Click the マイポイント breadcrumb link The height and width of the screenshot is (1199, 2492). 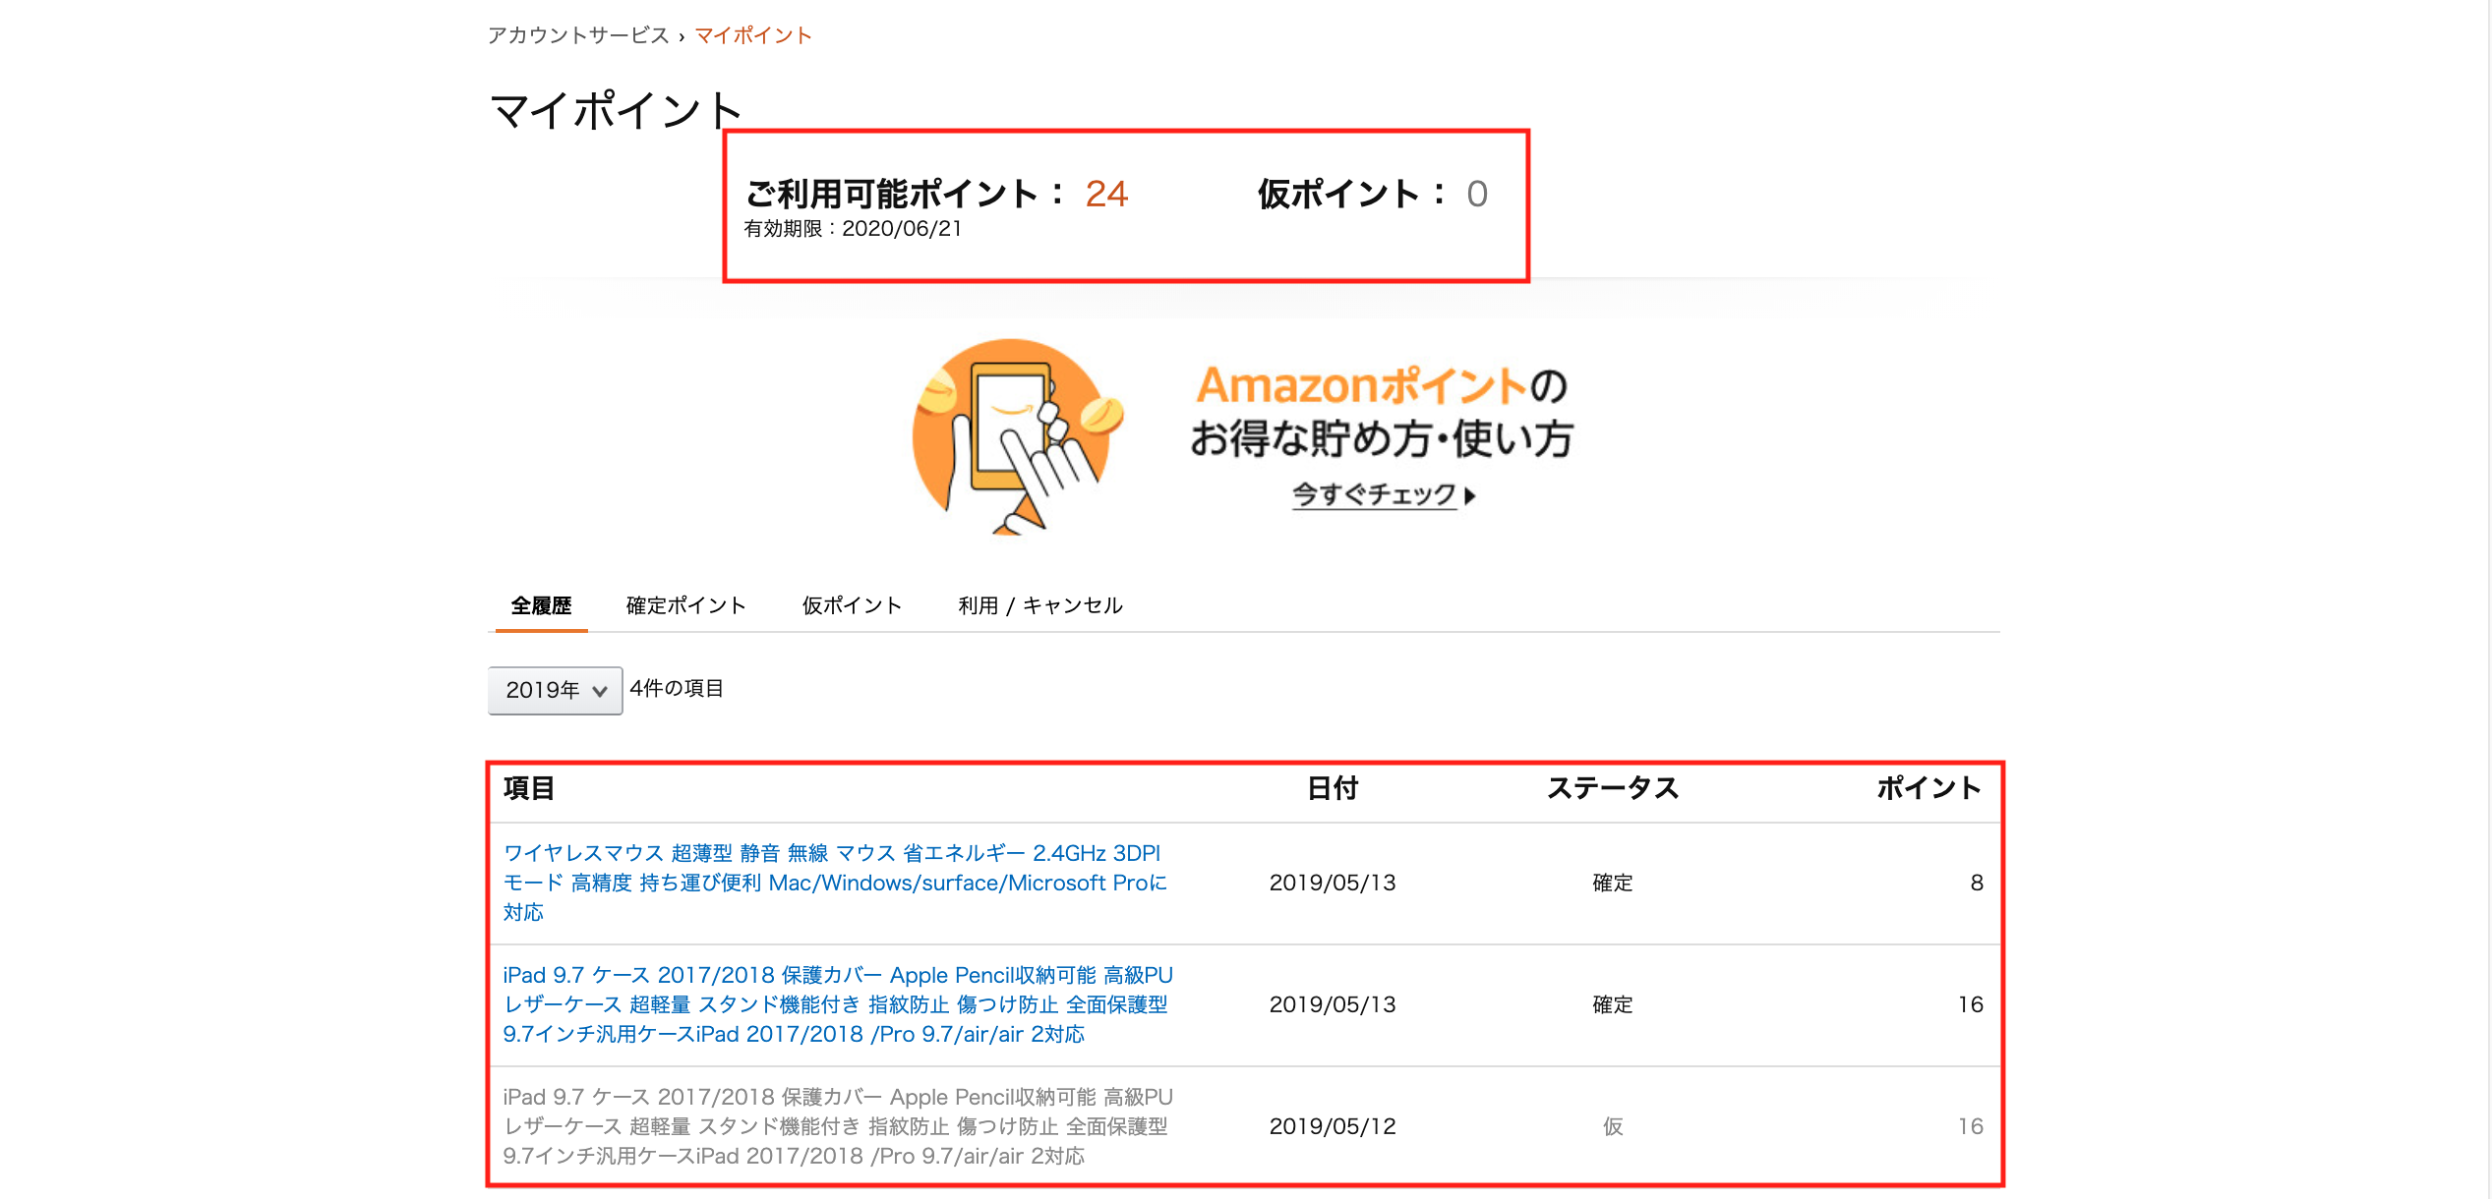pyautogui.click(x=753, y=35)
